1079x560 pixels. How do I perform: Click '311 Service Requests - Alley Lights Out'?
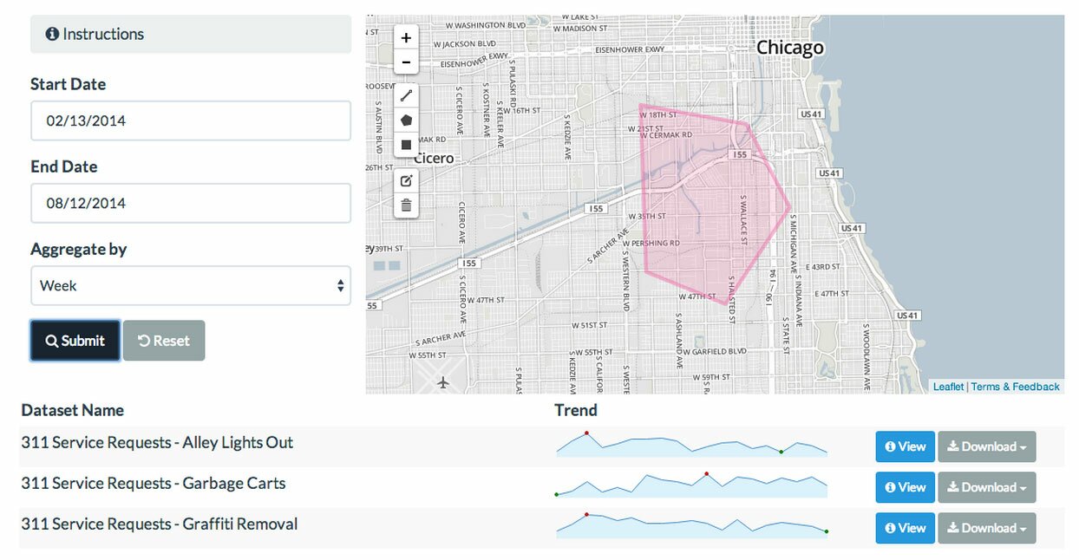pyautogui.click(x=157, y=442)
